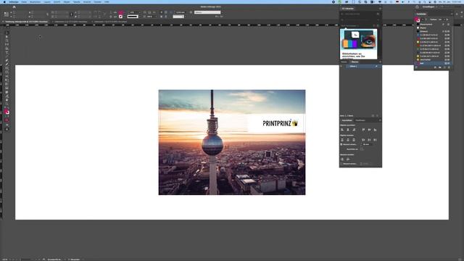Viewport: 464px width, 261px height.
Task: Click the magenta fill swatch in control bar
Action: (x=121, y=12)
